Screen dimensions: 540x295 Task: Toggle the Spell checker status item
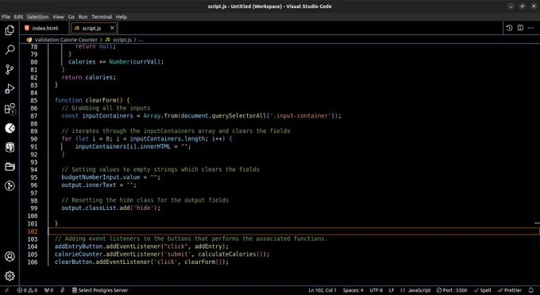(x=483, y=290)
